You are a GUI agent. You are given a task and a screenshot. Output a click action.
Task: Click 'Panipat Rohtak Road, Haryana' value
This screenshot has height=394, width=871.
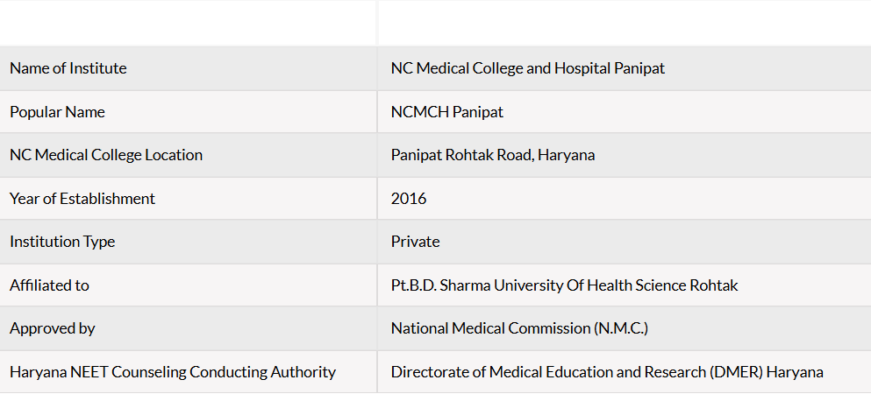(x=493, y=155)
